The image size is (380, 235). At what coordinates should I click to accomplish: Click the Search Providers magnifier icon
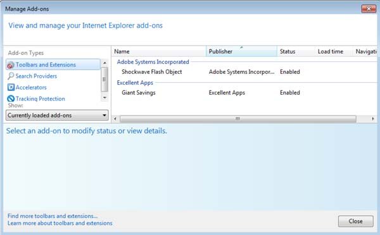tap(11, 76)
